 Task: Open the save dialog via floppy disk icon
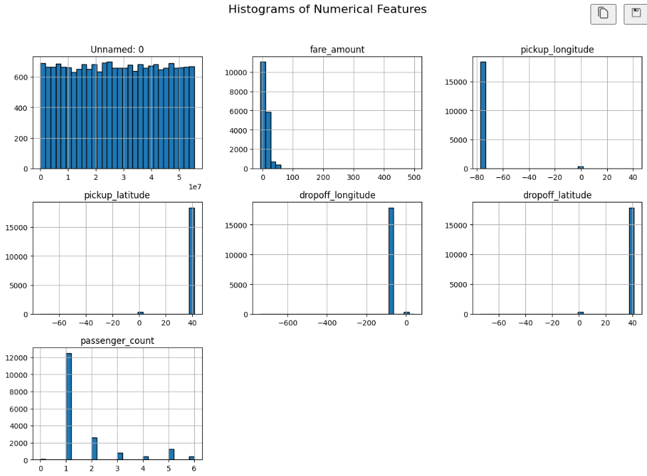(636, 14)
